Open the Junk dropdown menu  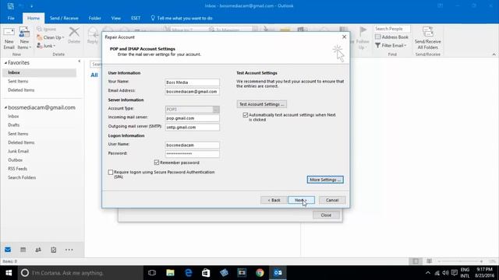pyautogui.click(x=46, y=46)
